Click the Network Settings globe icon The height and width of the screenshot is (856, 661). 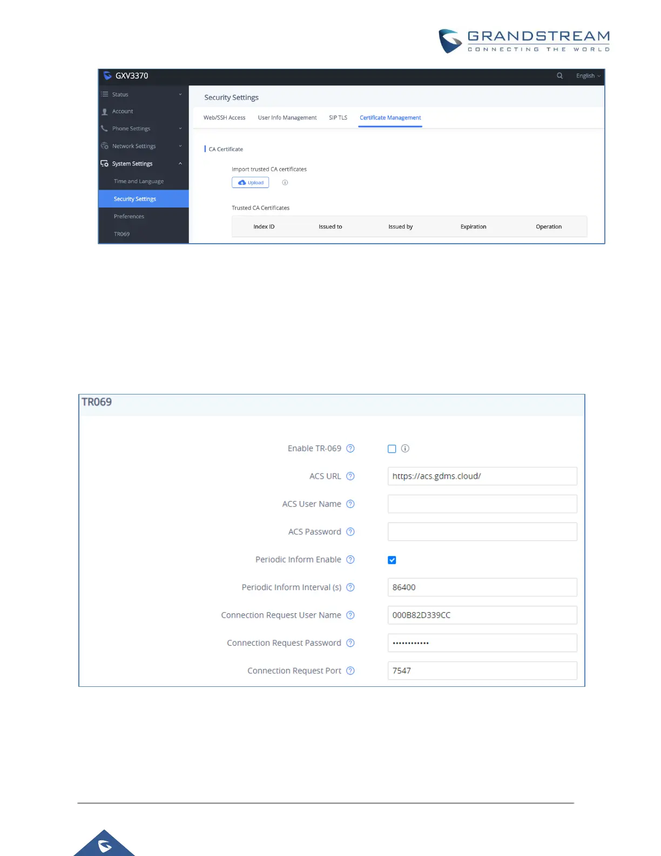point(105,146)
